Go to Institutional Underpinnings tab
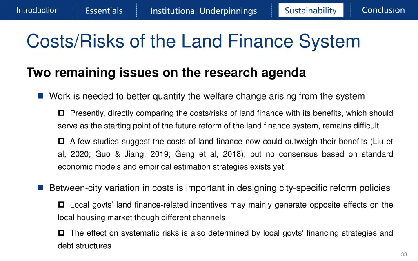 point(204,11)
